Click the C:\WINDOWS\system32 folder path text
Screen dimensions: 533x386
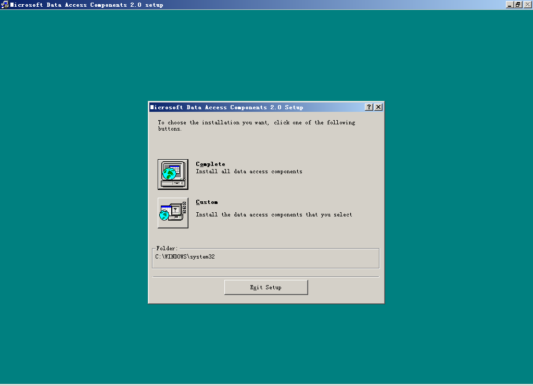(x=185, y=256)
